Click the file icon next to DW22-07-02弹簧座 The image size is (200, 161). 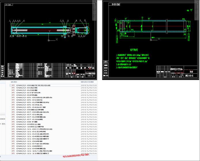click(x=13, y=117)
